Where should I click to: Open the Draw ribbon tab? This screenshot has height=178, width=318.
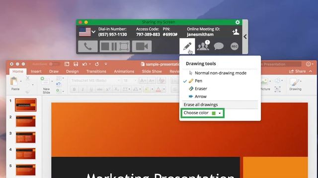click(54, 71)
